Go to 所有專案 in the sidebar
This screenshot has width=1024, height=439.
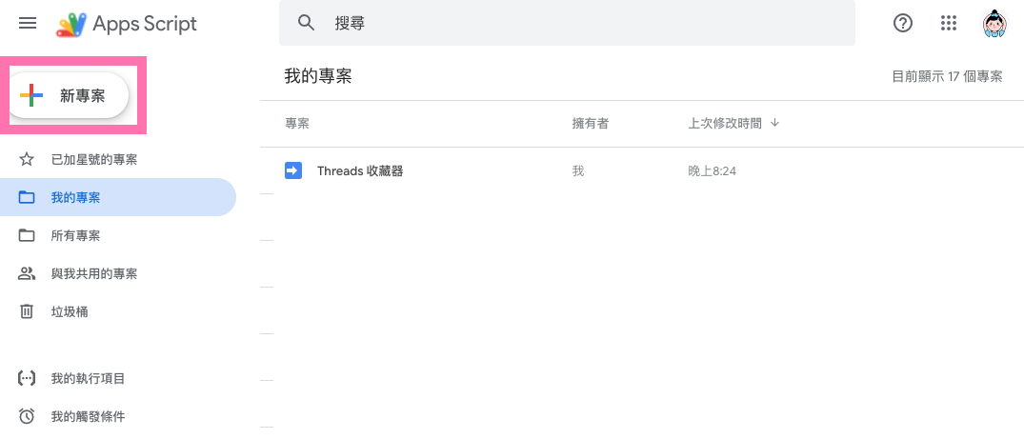click(x=75, y=235)
